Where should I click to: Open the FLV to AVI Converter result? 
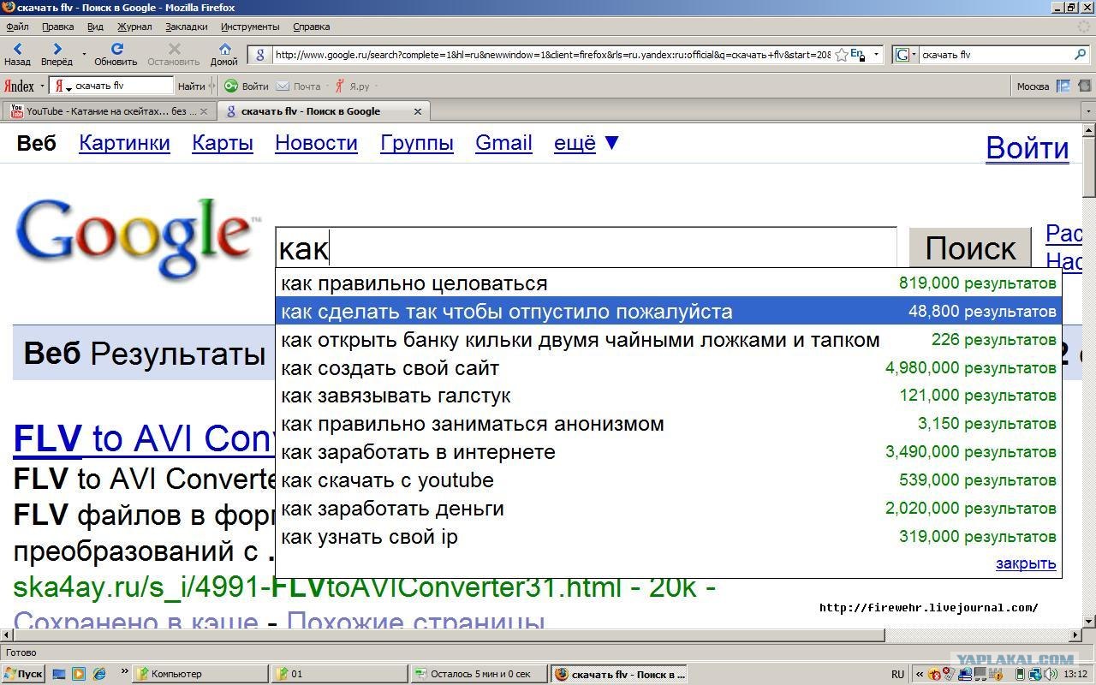(144, 438)
